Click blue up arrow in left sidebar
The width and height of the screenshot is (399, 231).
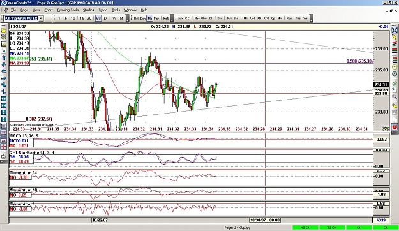point(4,57)
